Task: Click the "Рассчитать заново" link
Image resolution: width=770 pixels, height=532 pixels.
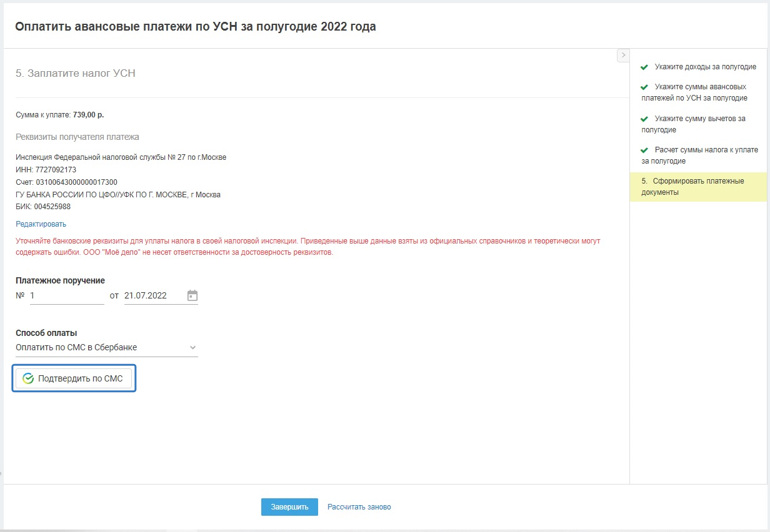Action: (x=359, y=507)
